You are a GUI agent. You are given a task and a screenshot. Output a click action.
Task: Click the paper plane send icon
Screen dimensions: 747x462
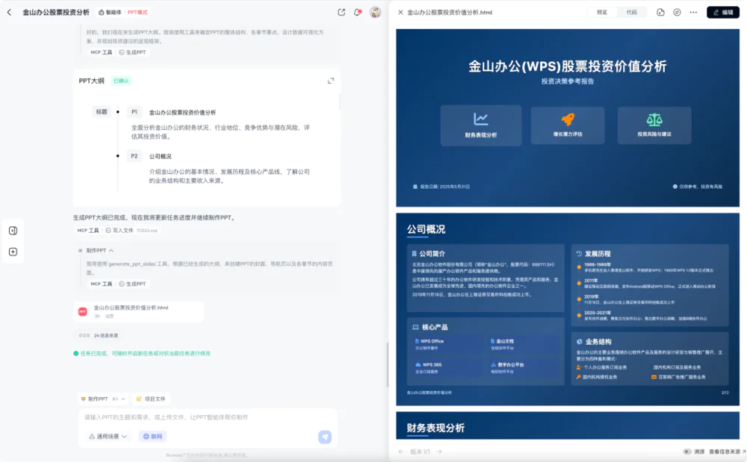(x=326, y=437)
